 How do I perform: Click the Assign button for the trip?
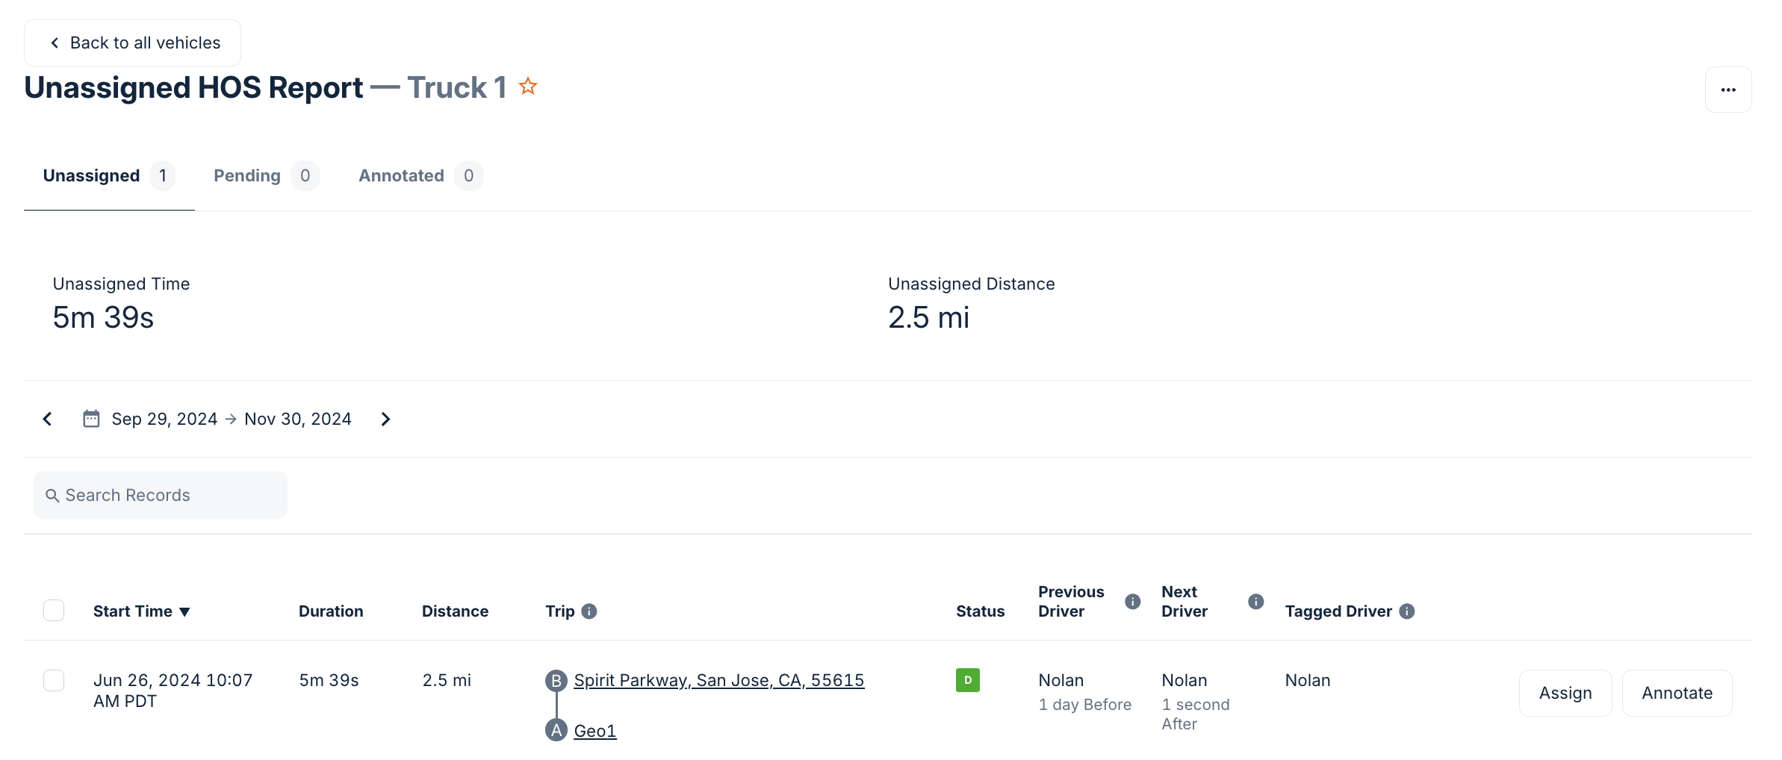coord(1565,693)
